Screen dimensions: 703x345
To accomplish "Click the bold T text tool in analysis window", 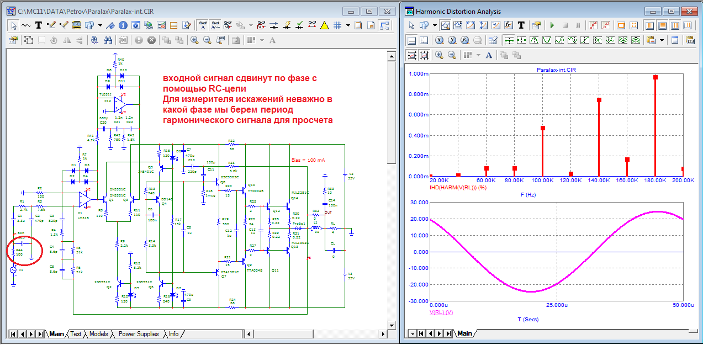I will (x=521, y=25).
